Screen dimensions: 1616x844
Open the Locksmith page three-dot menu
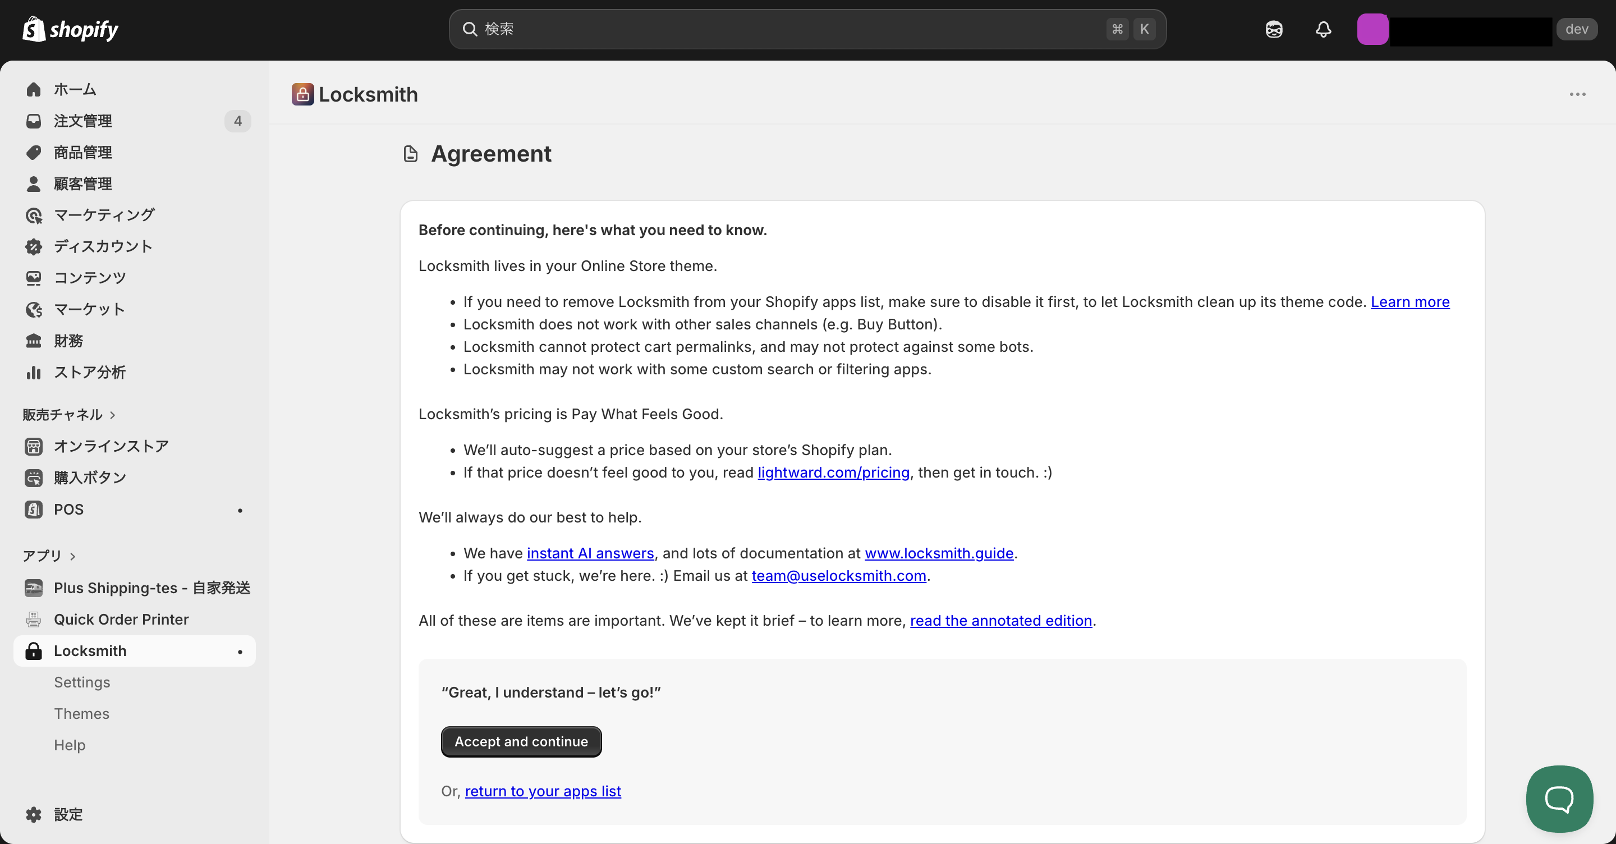coord(1577,94)
